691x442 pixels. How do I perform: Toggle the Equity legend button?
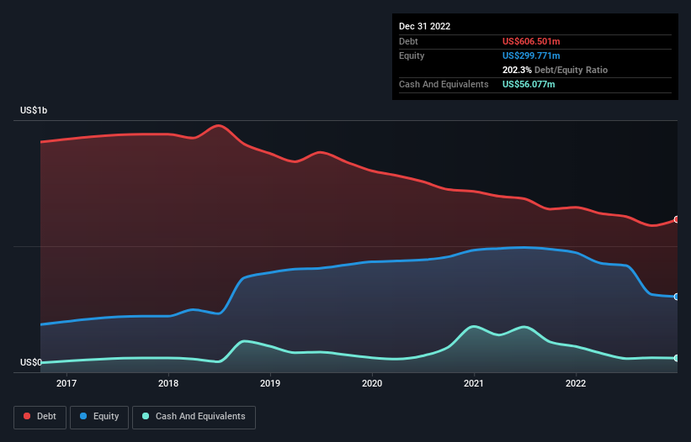[99, 417]
